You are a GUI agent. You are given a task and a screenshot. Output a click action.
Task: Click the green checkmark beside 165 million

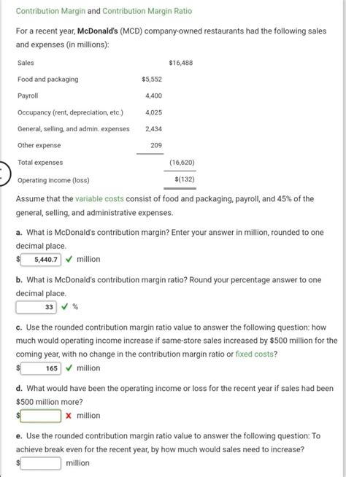(x=69, y=368)
